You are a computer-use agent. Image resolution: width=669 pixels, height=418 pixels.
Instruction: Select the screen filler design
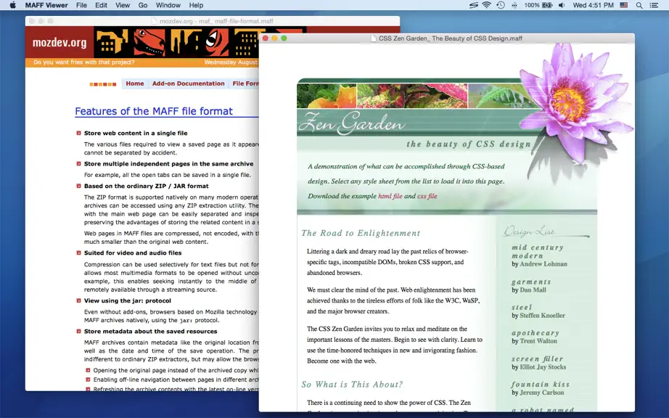click(537, 359)
